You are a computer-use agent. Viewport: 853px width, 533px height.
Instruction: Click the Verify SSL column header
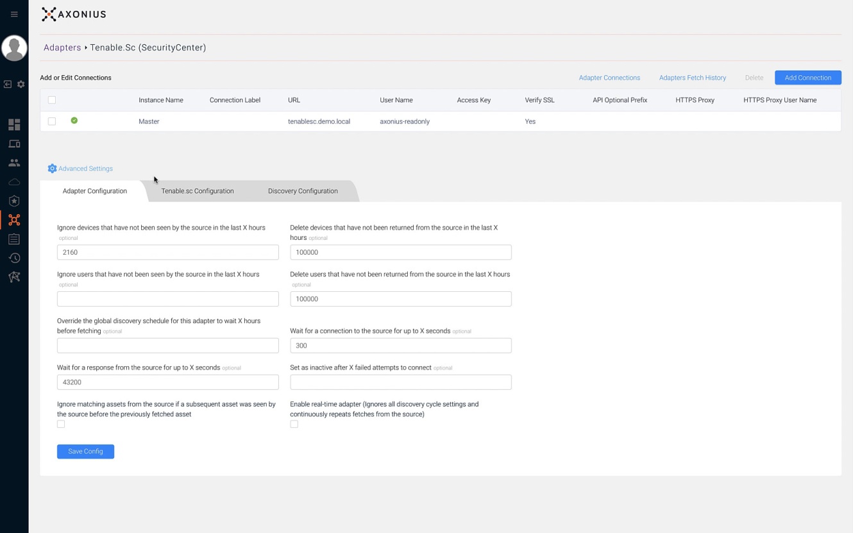coord(539,100)
